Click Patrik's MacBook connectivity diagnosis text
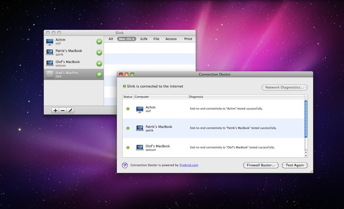 pos(233,128)
